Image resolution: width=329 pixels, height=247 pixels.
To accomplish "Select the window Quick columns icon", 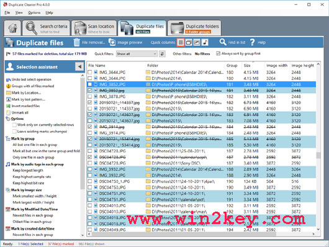I will pyautogui.click(x=189, y=42).
